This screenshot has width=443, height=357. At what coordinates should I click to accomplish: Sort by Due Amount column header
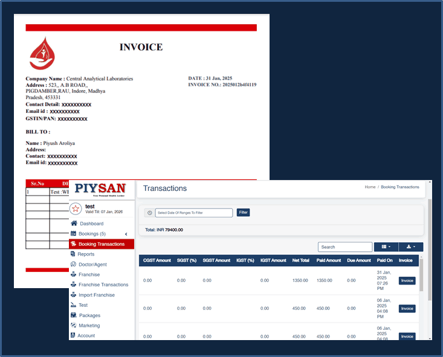pyautogui.click(x=359, y=260)
